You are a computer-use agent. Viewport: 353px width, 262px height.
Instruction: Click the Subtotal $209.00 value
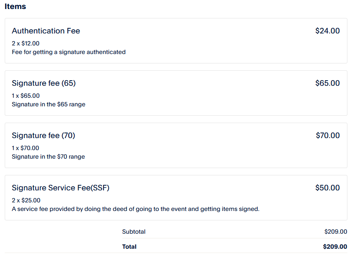[335, 232]
